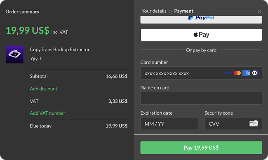
Task: Click the Qty: 1 quantity text
Action: coord(36,59)
